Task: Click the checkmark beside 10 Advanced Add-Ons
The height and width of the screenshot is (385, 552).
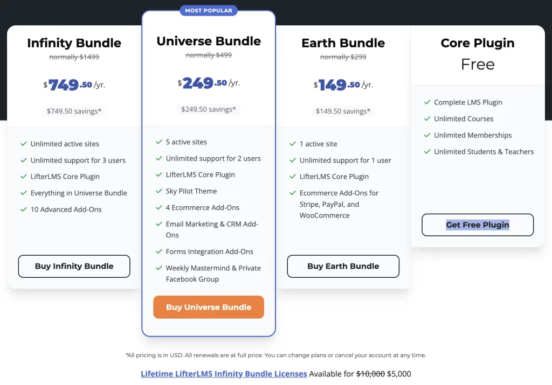Action: 24,209
